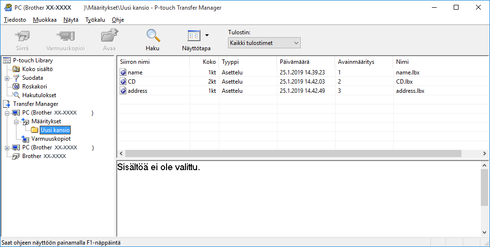490x247 pixels.
Task: Click the P-touch app icon in title bar
Action: pos(8,7)
